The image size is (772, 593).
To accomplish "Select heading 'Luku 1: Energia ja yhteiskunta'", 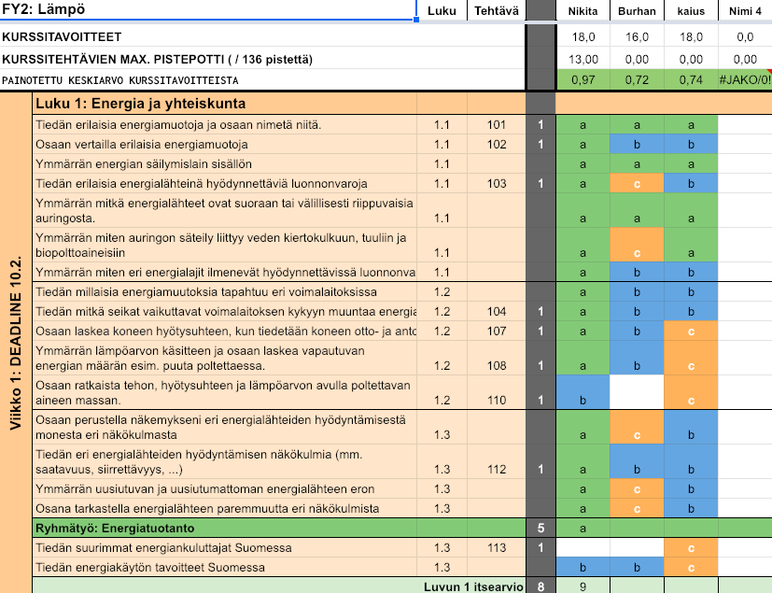I will point(141,104).
